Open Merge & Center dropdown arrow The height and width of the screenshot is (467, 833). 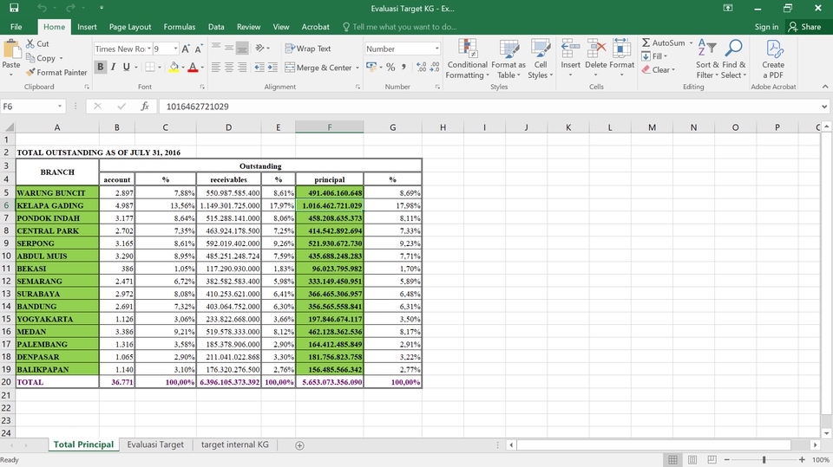(x=357, y=68)
